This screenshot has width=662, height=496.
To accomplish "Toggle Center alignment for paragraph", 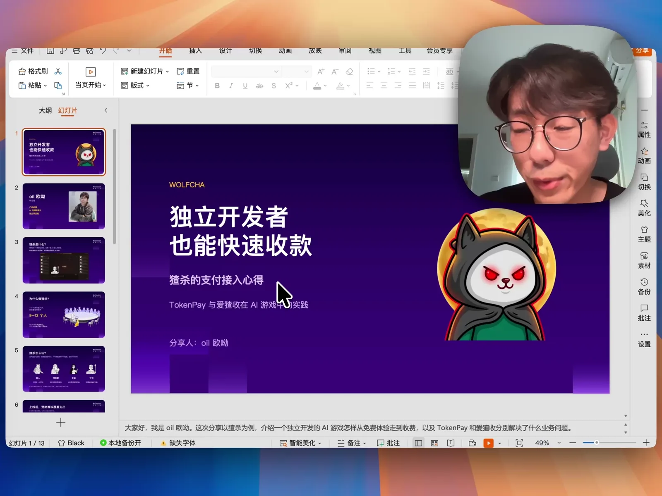I will 384,86.
